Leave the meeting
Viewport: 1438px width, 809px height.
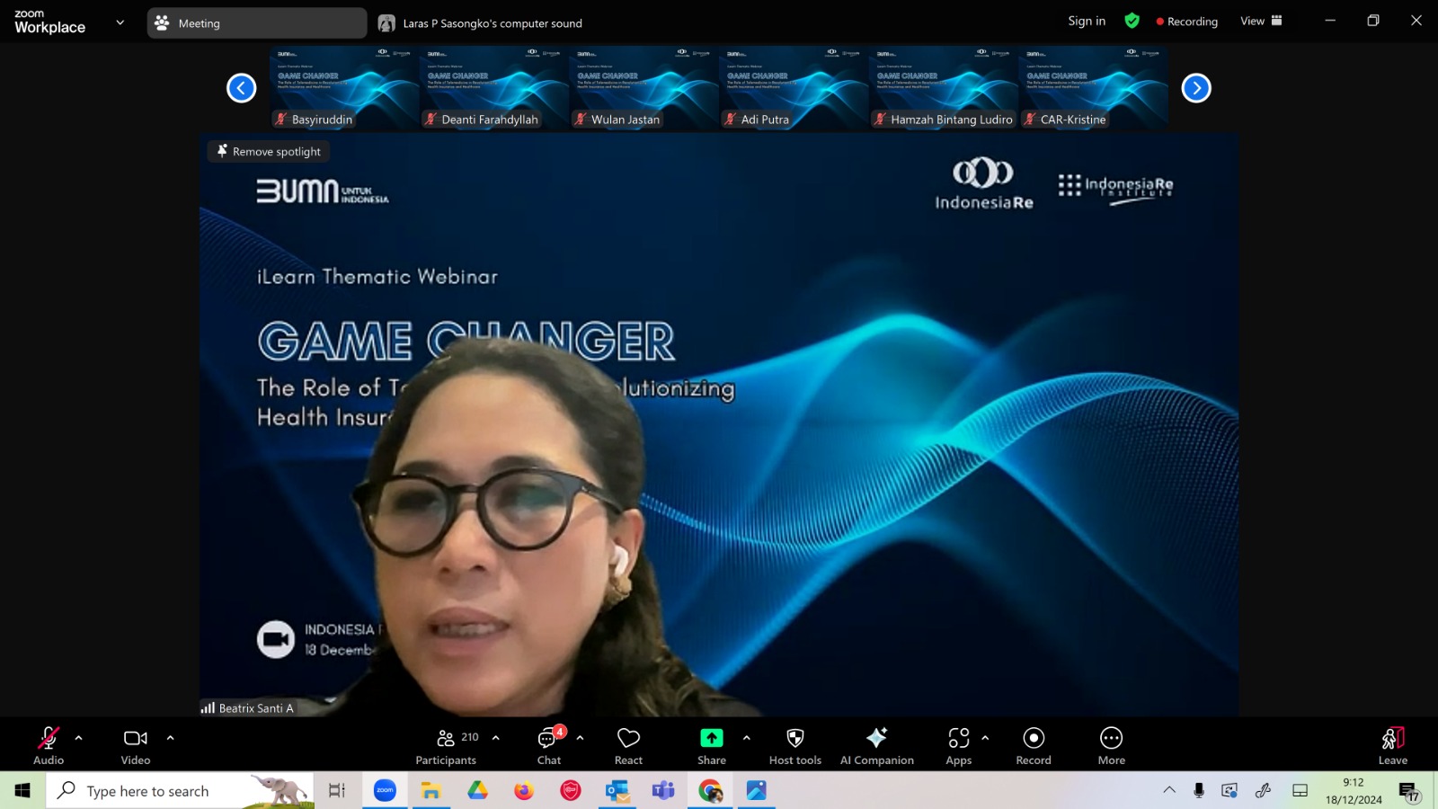point(1393,746)
